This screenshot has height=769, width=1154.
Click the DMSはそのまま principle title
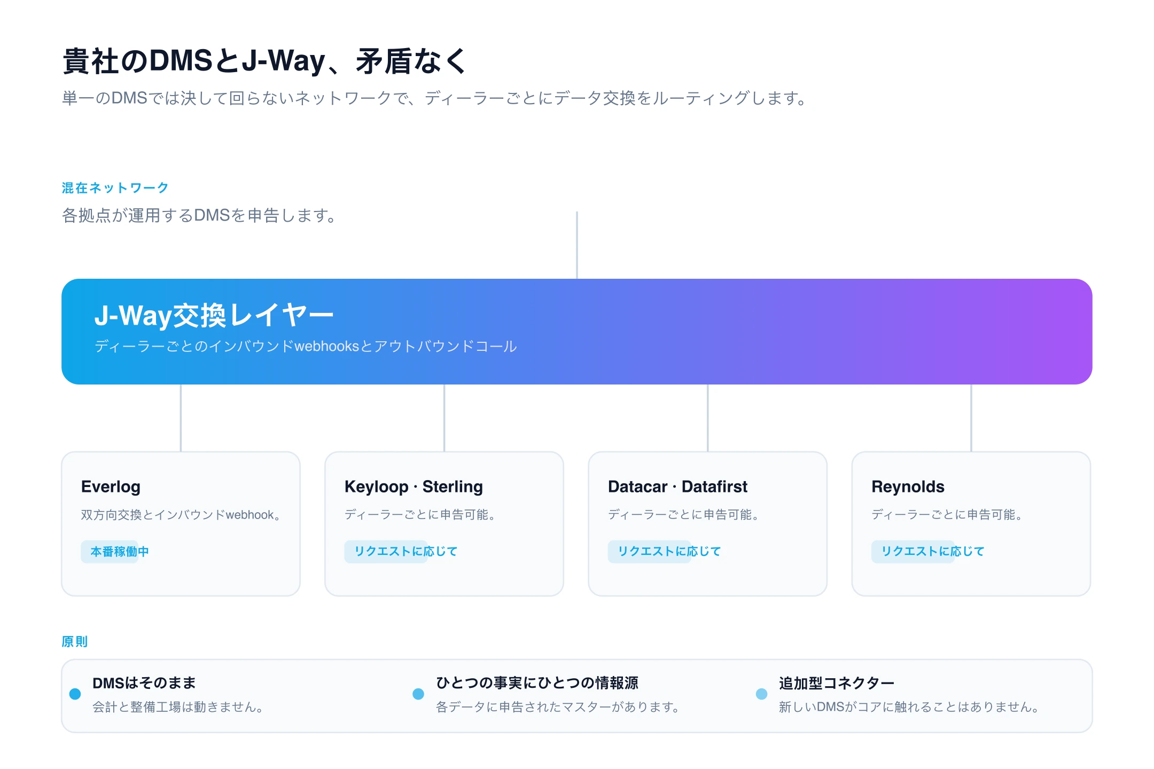(x=144, y=683)
